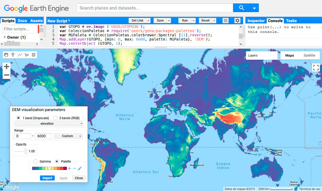Switch to the Scripts tab
Viewport: 322px width, 191px height.
click(x=8, y=21)
